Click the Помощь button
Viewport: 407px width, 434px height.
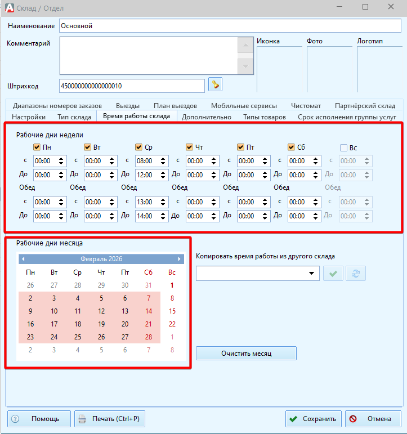tap(39, 419)
